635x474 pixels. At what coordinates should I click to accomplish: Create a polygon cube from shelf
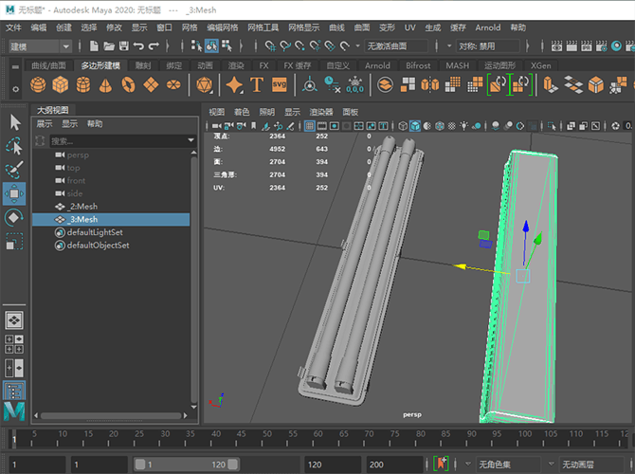(61, 85)
